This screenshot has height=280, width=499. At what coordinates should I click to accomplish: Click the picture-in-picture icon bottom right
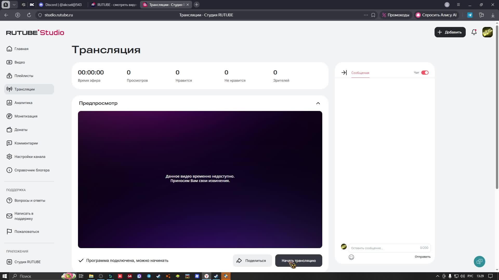[479, 262]
